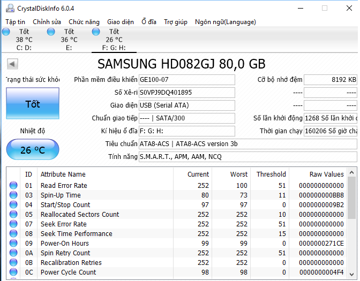
Task: Click the ID column header
Action: click(28, 174)
